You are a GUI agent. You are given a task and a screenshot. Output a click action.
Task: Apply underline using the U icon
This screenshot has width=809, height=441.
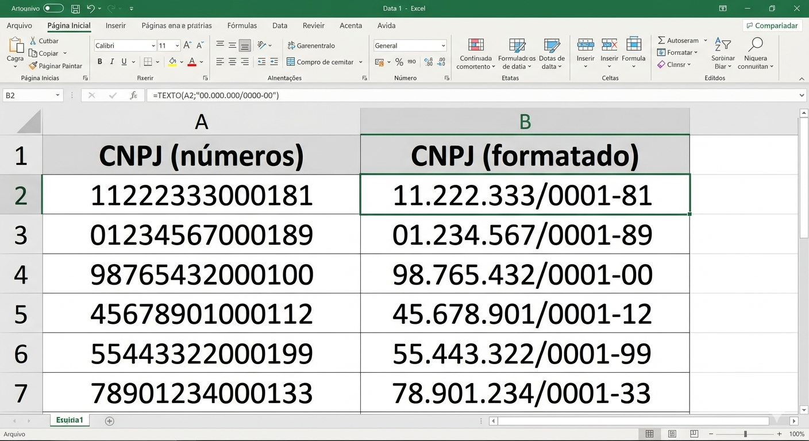click(124, 61)
